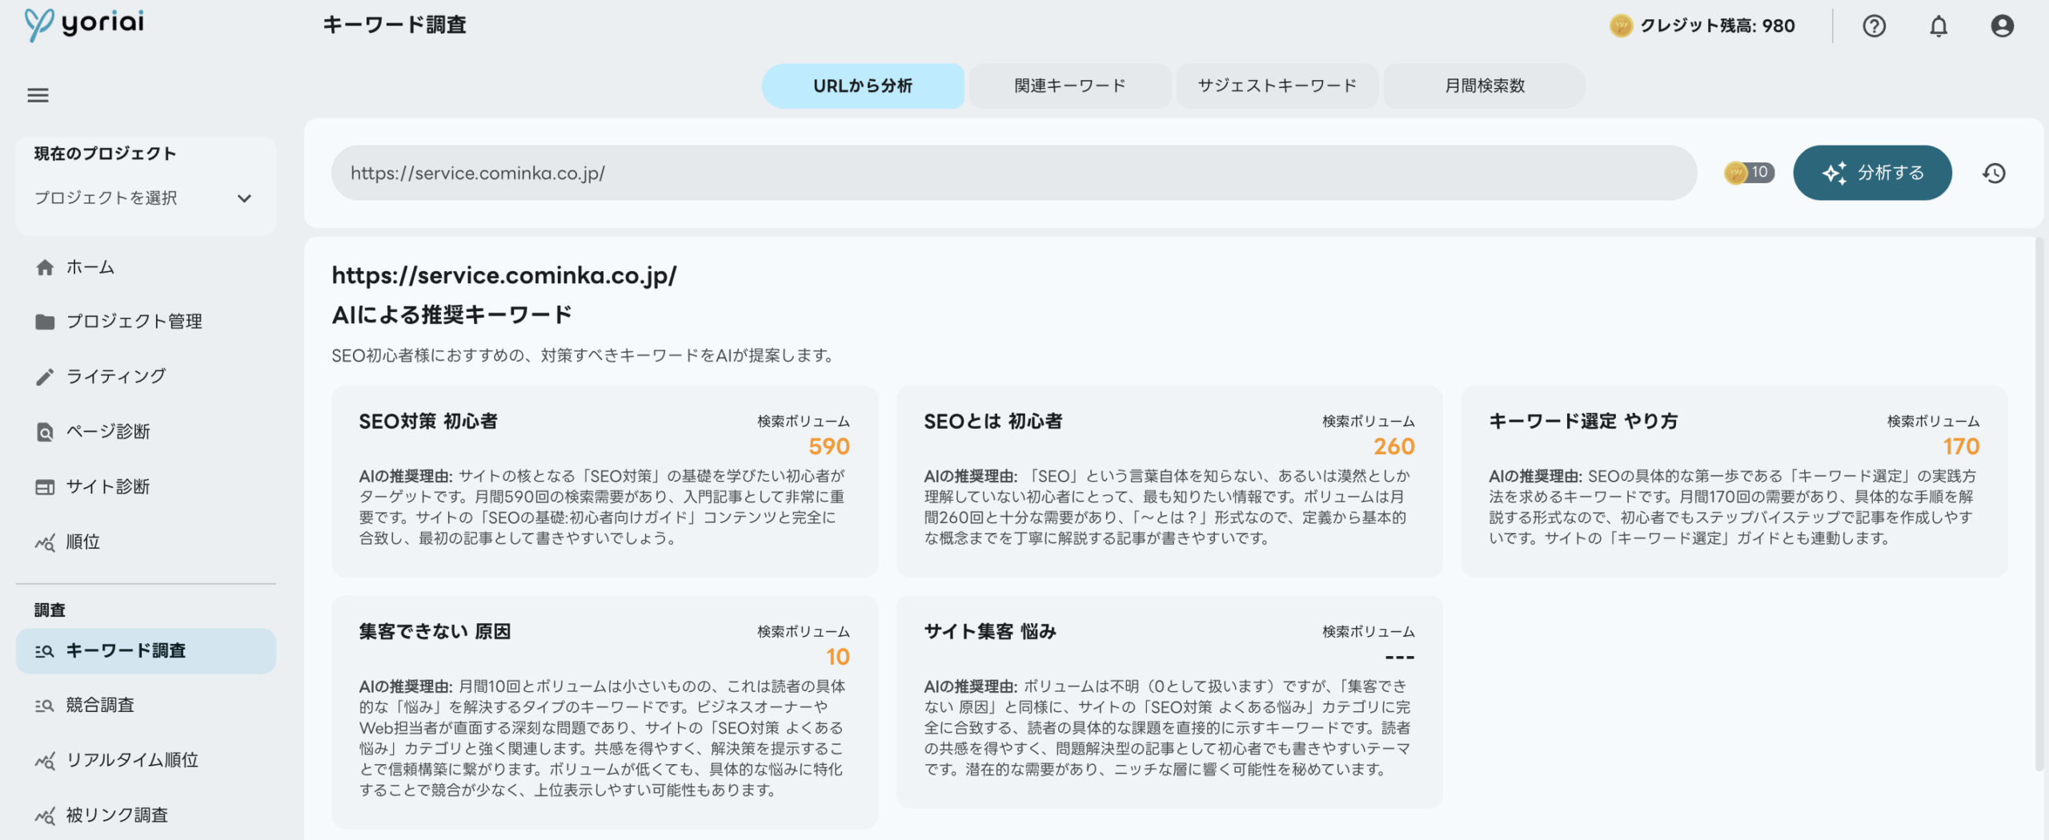Click the vertical scrollbar on results panel

pyautogui.click(x=2039, y=504)
